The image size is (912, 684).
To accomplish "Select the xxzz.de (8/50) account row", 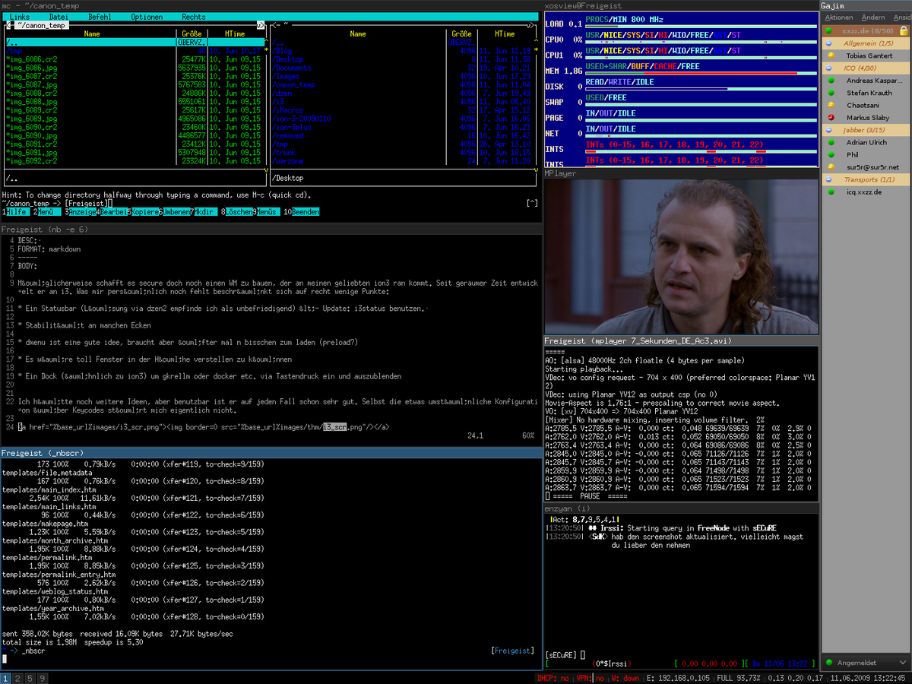I will [866, 31].
